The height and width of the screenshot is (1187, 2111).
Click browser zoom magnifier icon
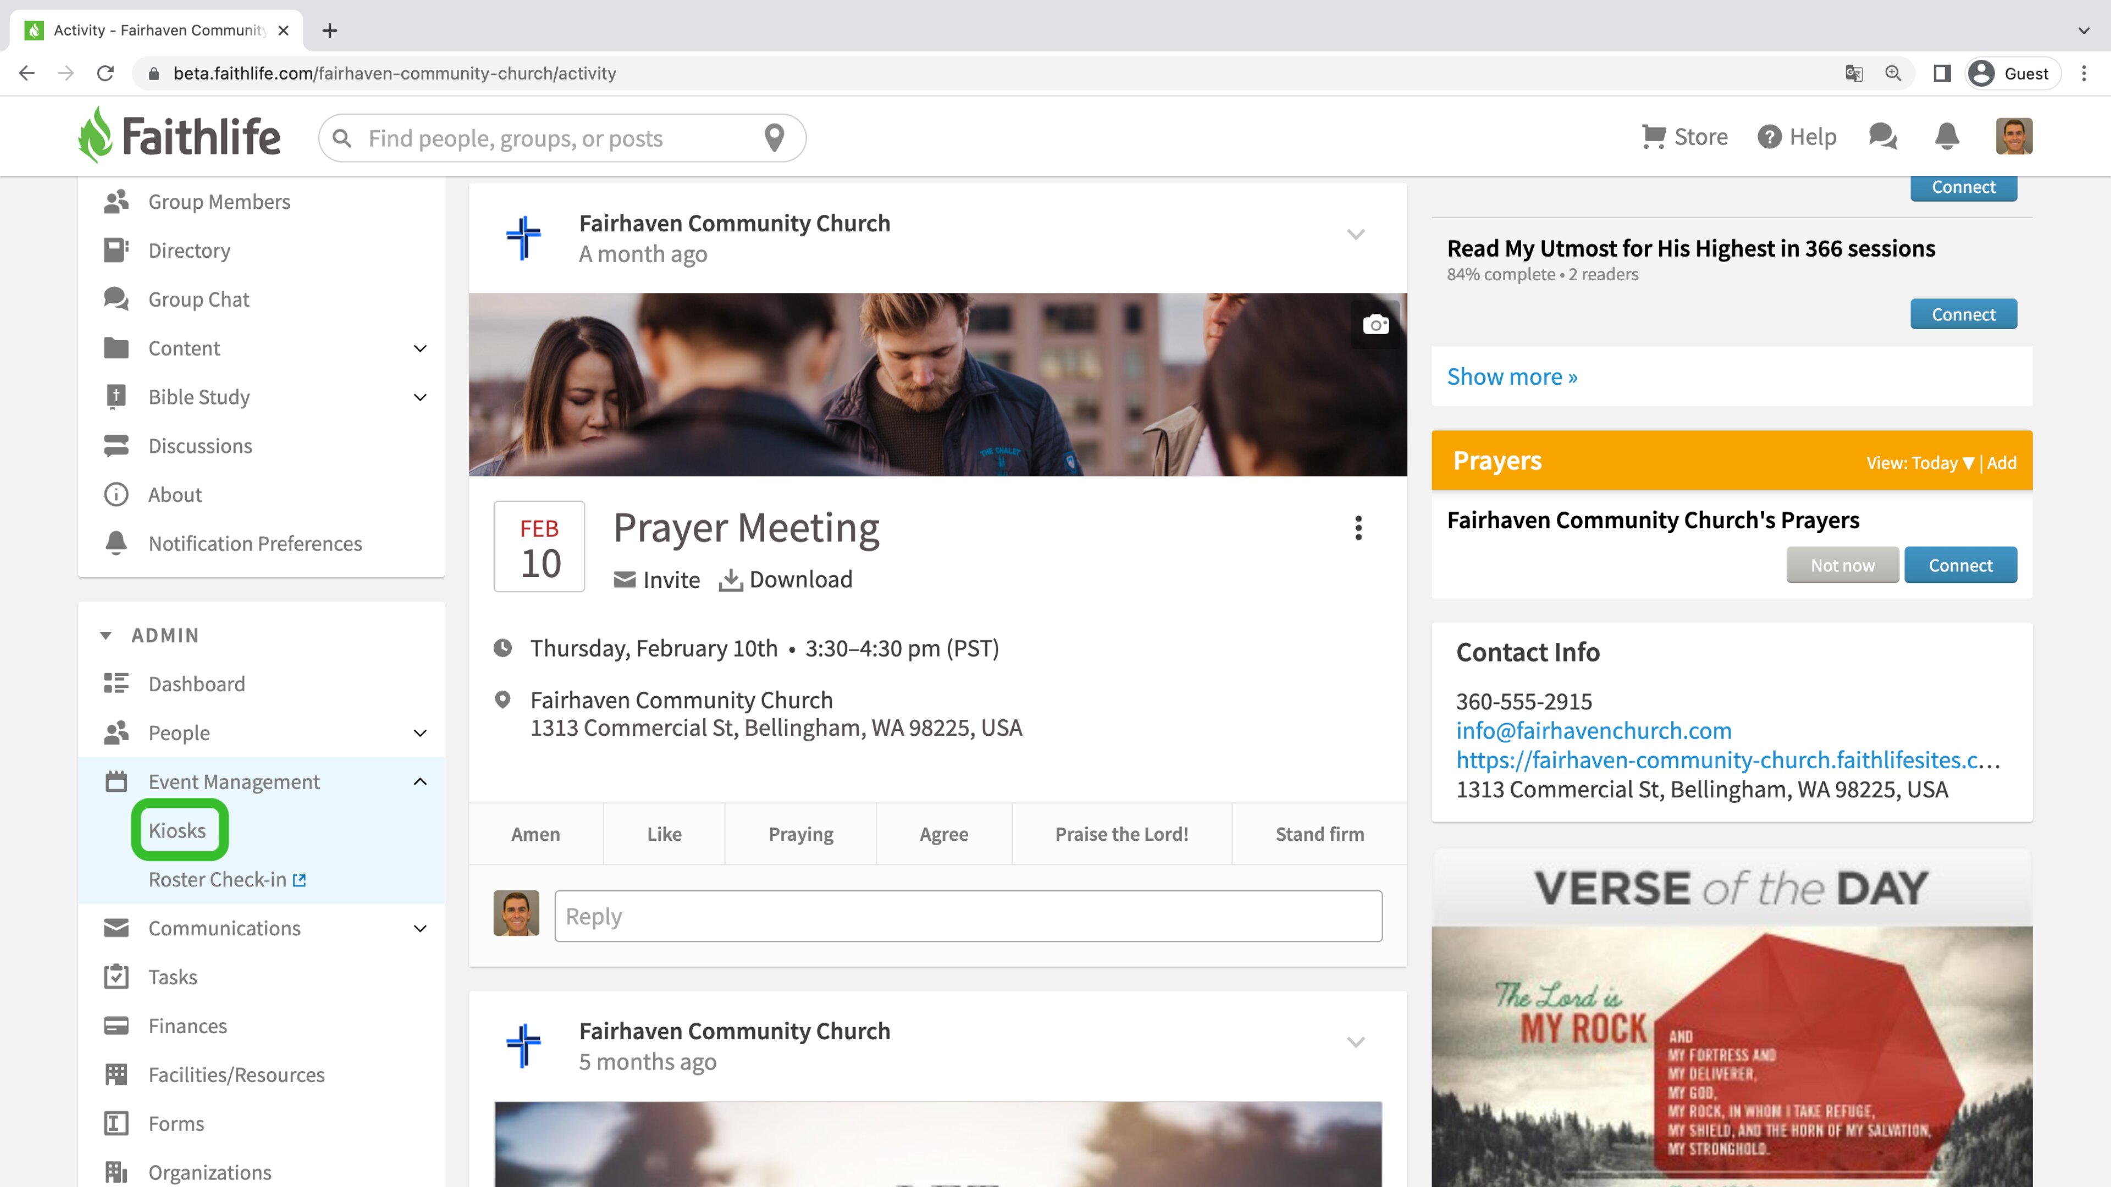pos(1893,73)
